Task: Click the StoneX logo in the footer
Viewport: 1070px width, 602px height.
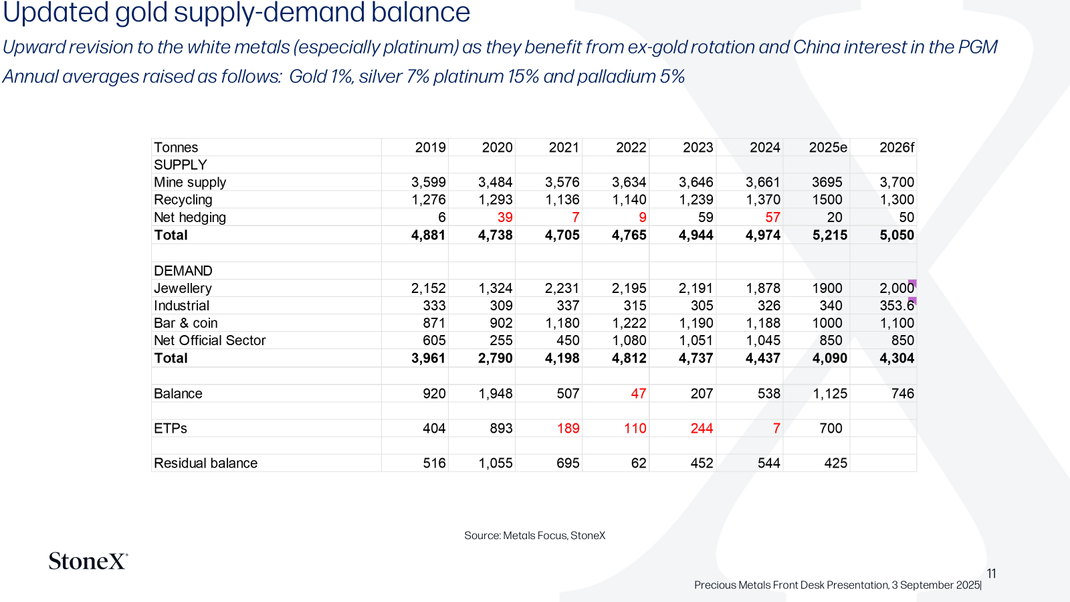Action: pyautogui.click(x=88, y=561)
